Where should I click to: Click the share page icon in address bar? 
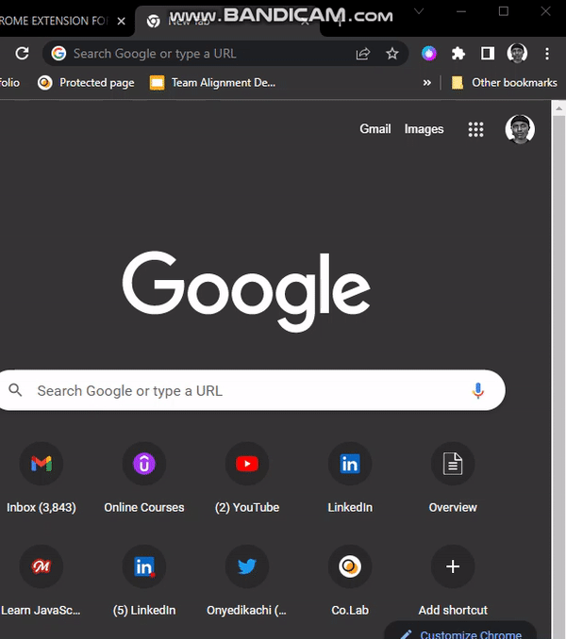[363, 54]
